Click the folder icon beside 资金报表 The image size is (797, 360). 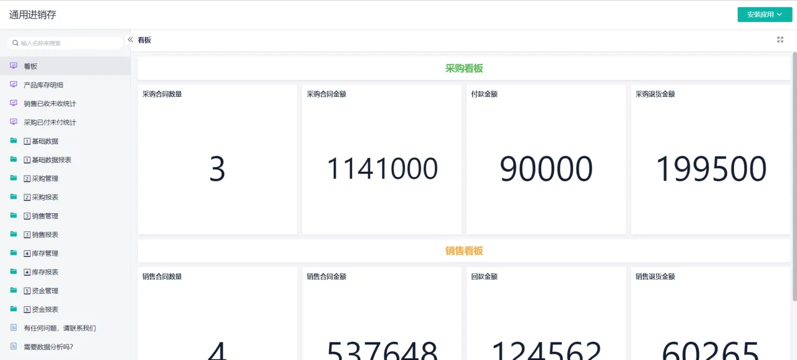click(x=14, y=309)
